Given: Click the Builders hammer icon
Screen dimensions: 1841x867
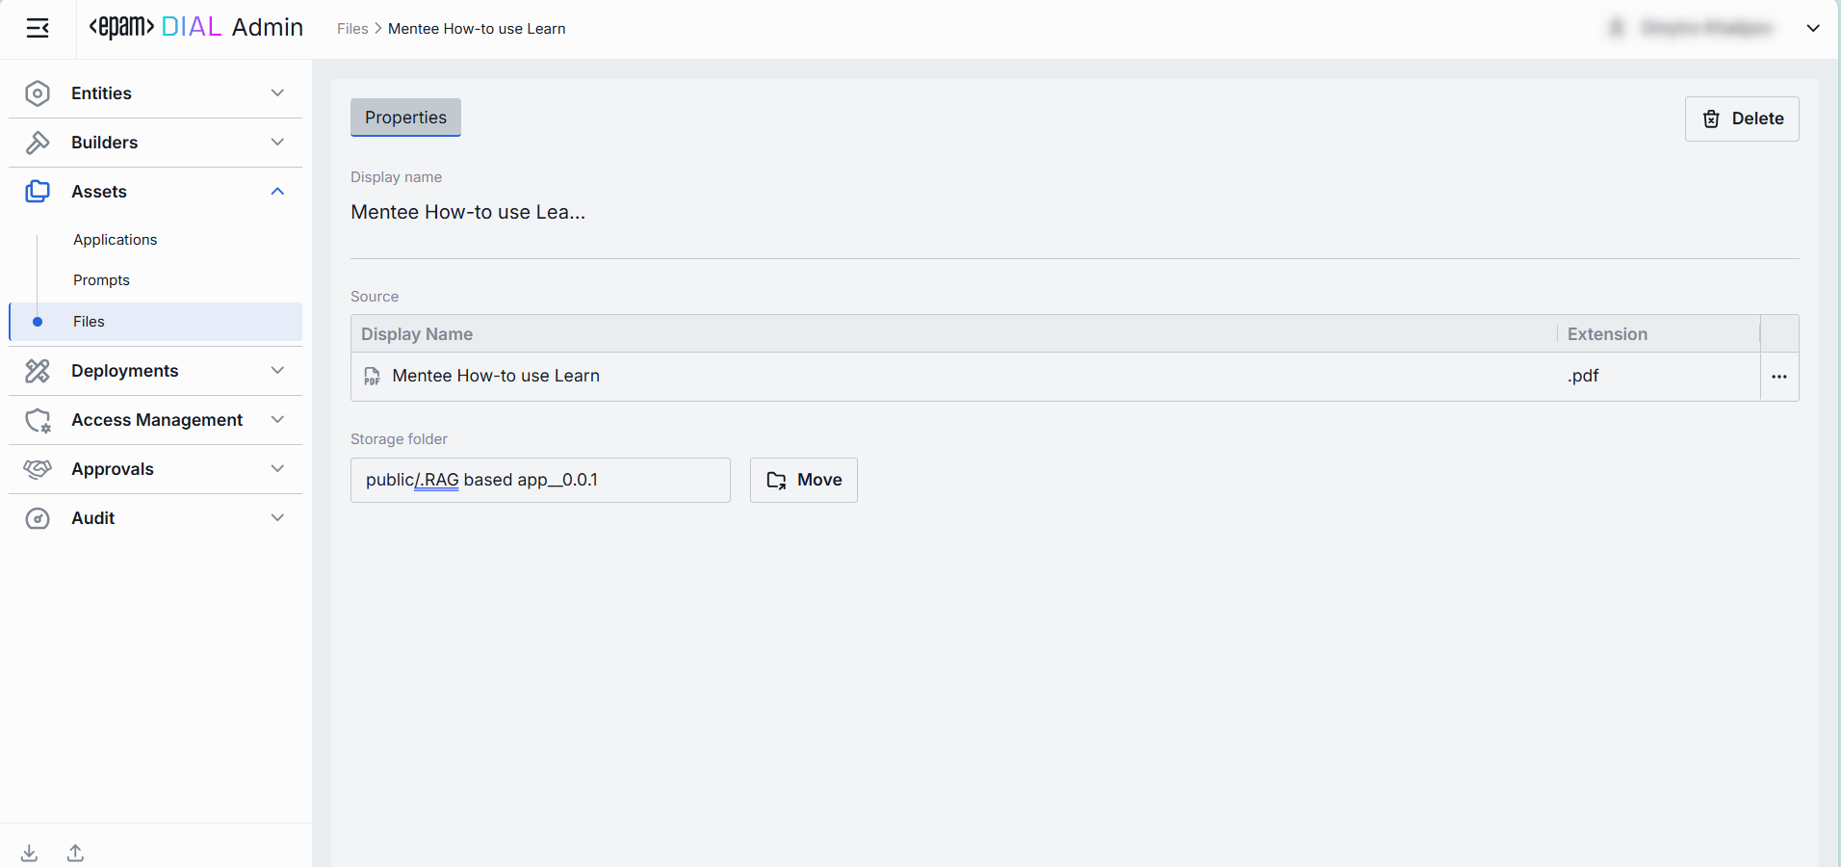Looking at the screenshot, I should (x=38, y=143).
